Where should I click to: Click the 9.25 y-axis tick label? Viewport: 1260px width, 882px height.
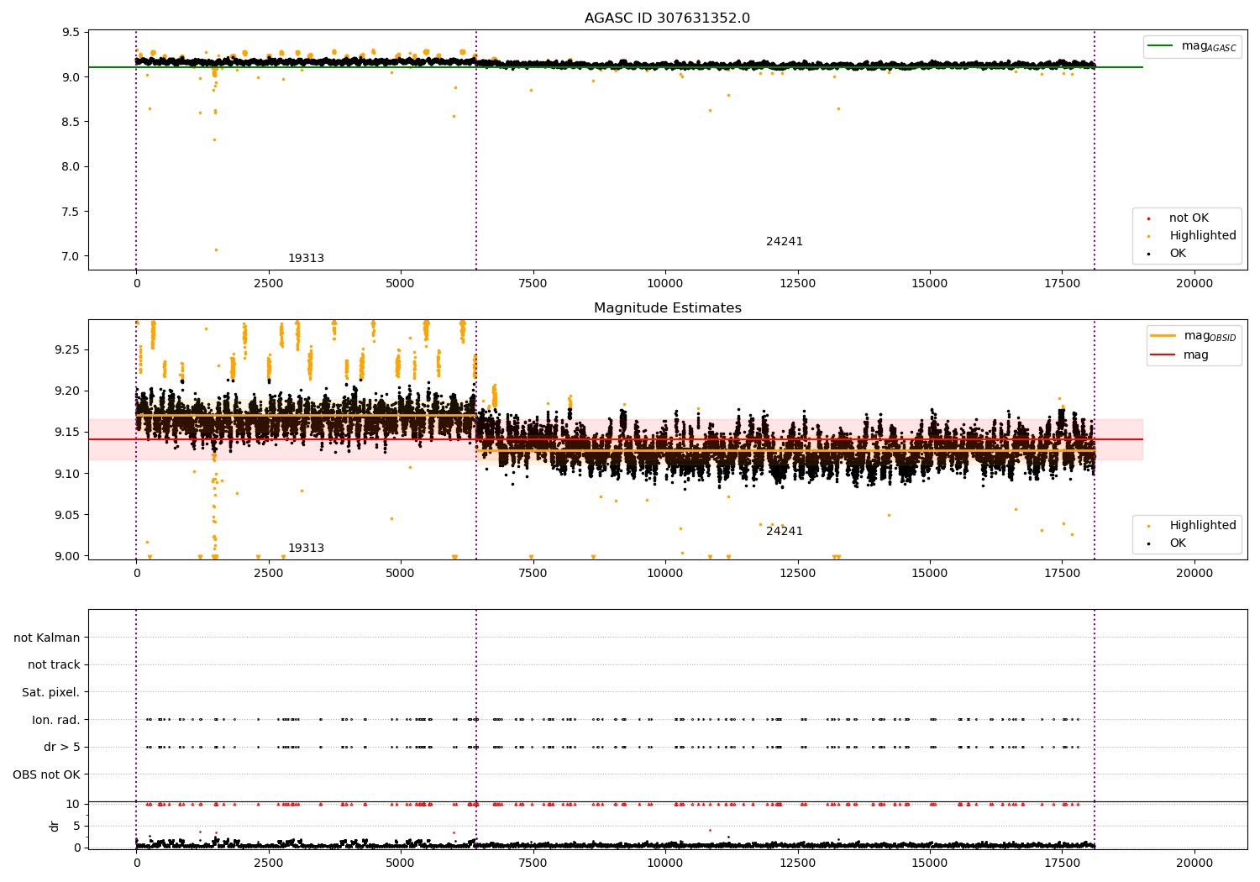[x=67, y=349]
